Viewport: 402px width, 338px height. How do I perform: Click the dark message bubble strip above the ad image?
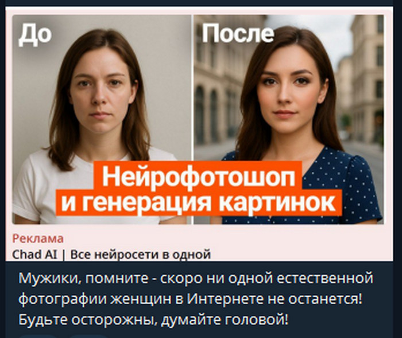pyautogui.click(x=199, y=3)
